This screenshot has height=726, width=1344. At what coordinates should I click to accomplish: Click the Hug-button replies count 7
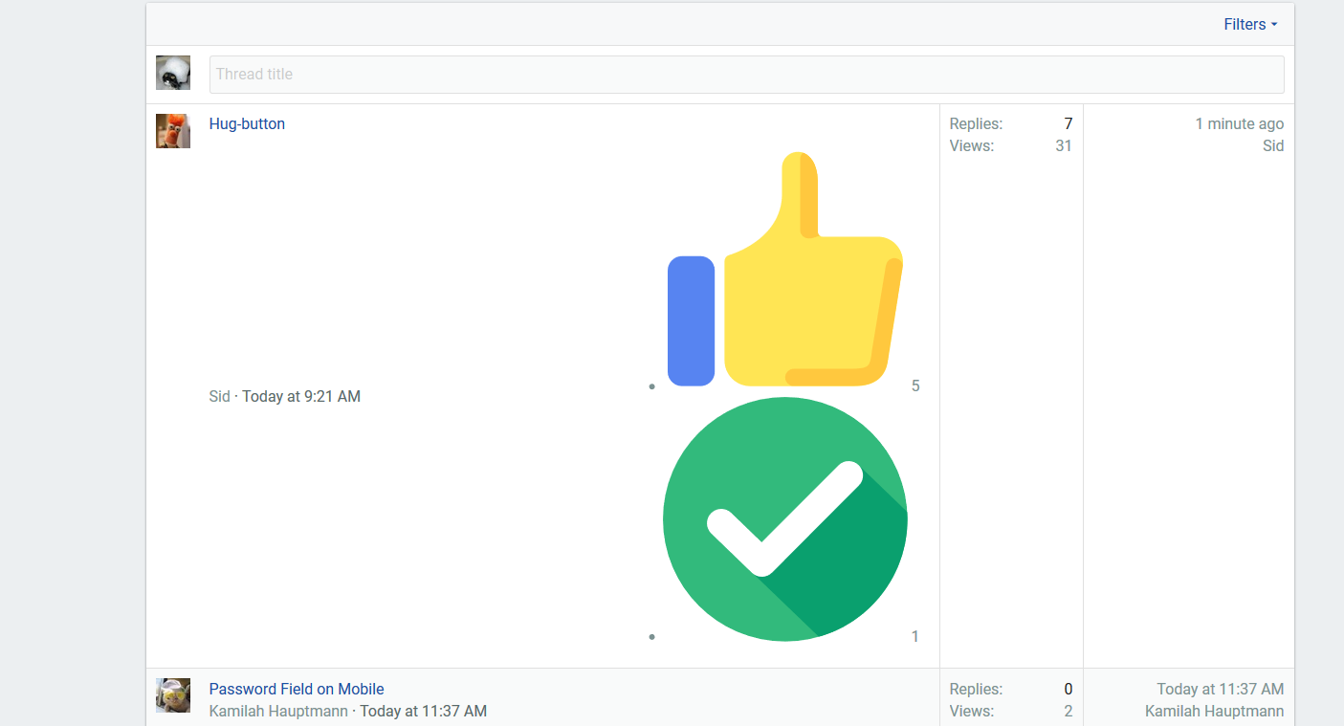click(1069, 123)
